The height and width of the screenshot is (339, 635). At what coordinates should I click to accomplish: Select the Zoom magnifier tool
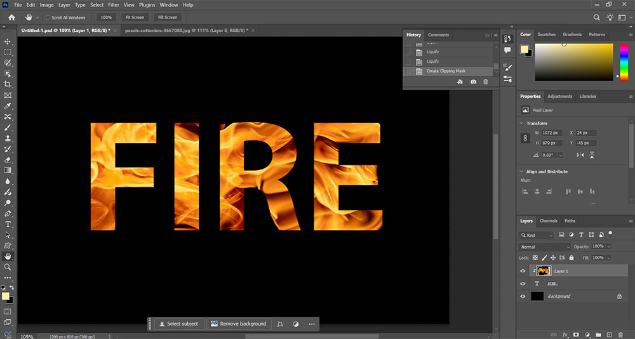(7, 267)
